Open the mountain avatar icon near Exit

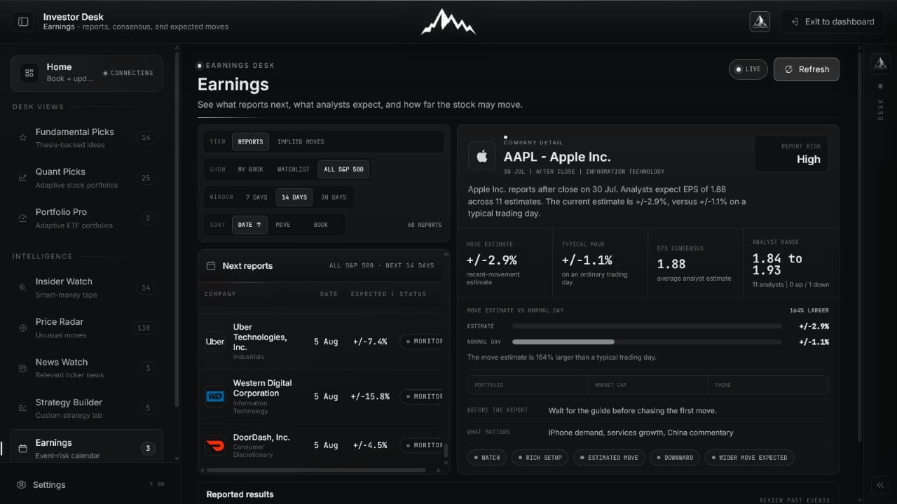(x=760, y=22)
